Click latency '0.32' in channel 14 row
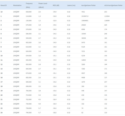Screen dimensions: 125x116 [68, 69]
